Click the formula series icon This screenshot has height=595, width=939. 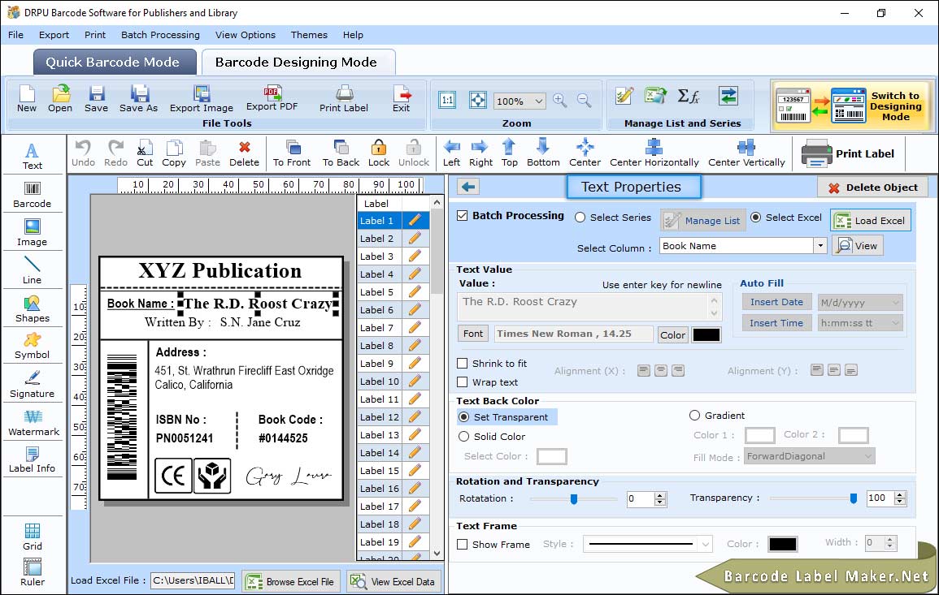click(688, 96)
